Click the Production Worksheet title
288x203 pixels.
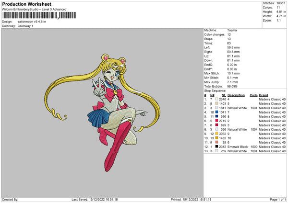click(x=26, y=4)
